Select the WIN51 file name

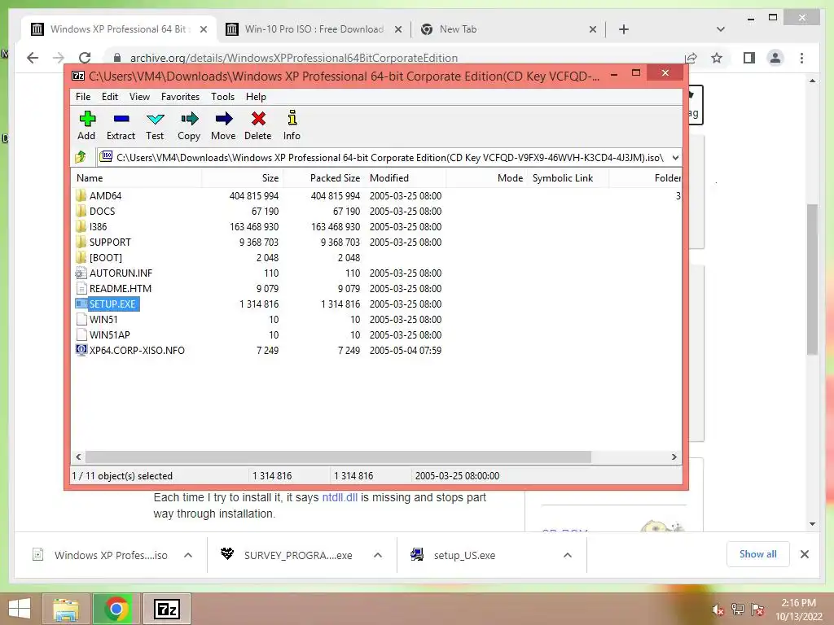[x=103, y=319]
